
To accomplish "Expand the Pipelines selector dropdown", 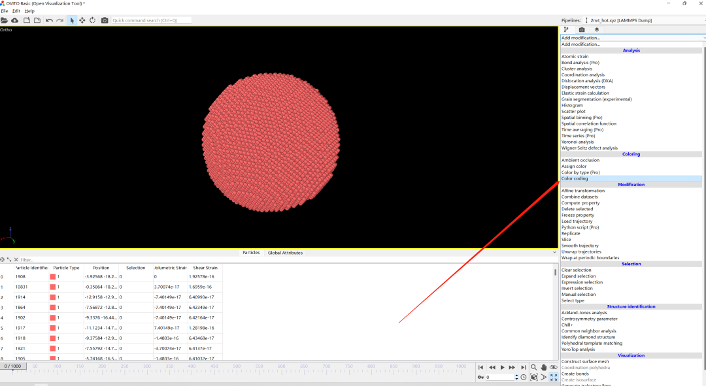I will (x=644, y=20).
